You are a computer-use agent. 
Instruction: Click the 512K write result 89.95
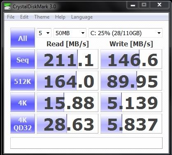point(131,81)
